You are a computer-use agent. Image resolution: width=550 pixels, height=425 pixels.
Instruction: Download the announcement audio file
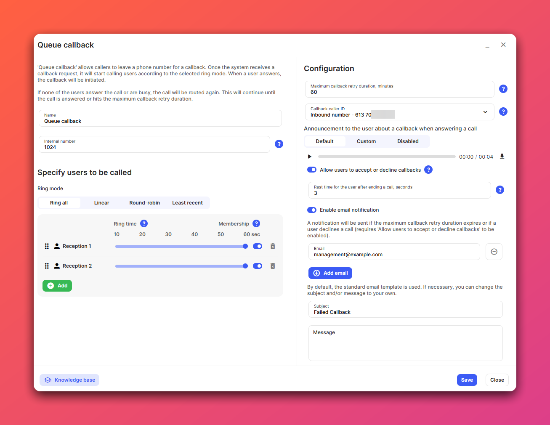click(502, 157)
